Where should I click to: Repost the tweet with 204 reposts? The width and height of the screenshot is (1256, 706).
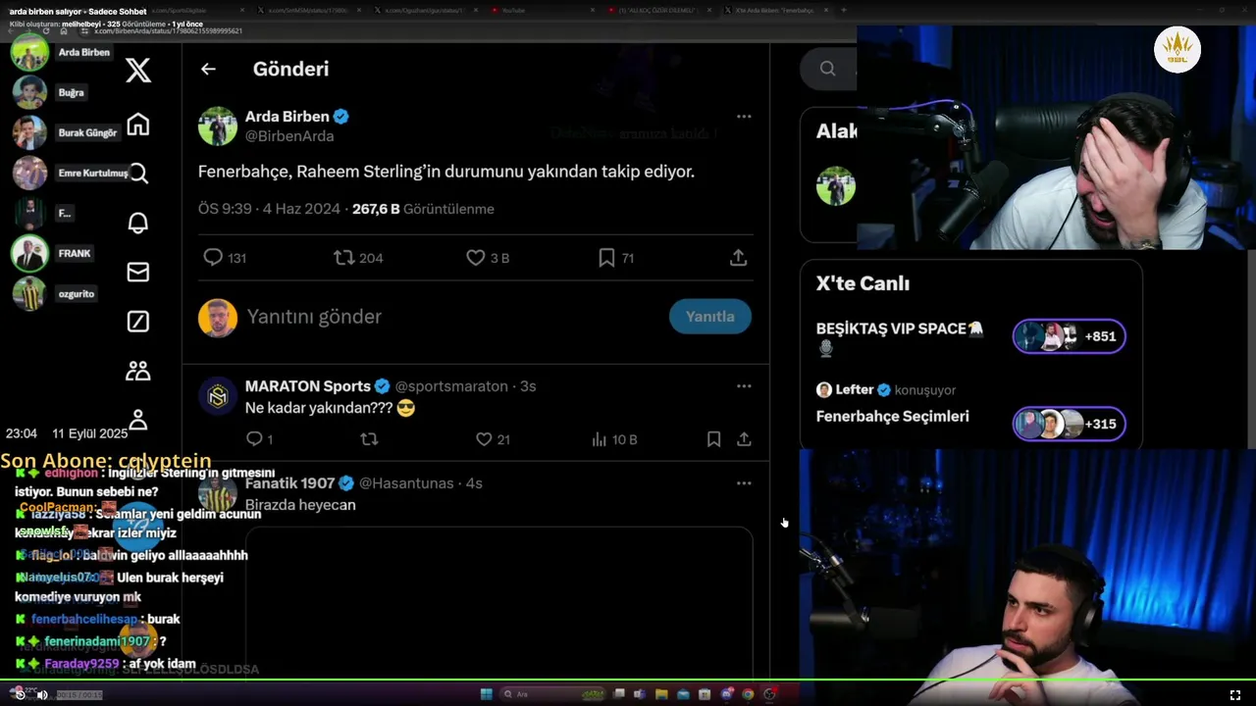click(x=358, y=258)
